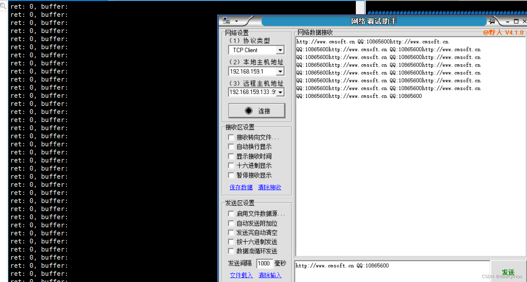Toggle 自动发送附加位 checkbox

coord(231,223)
